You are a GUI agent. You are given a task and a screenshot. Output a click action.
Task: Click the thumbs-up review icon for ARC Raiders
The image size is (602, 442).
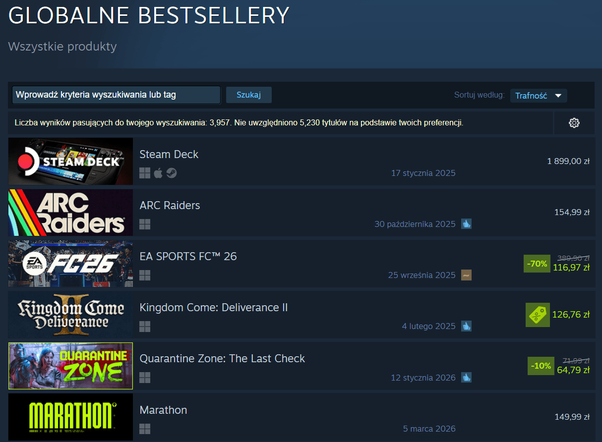(466, 224)
